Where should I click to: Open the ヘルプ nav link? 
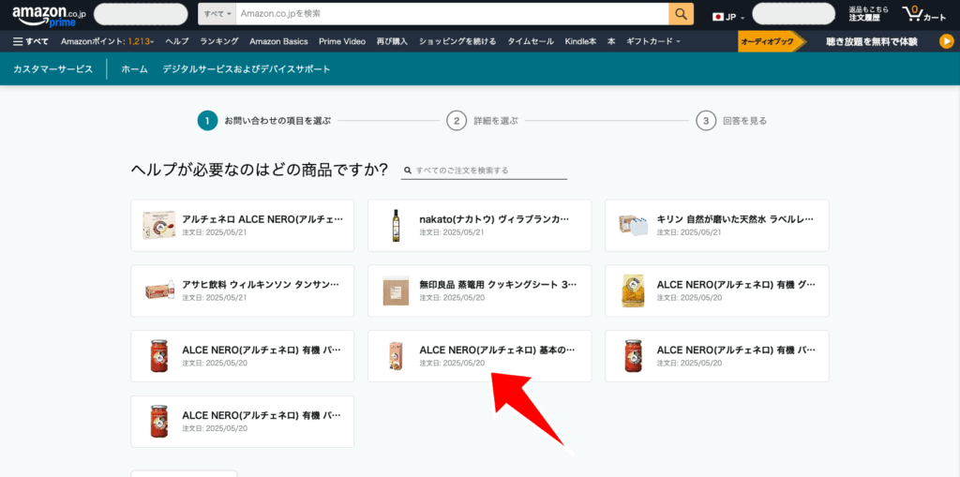177,41
